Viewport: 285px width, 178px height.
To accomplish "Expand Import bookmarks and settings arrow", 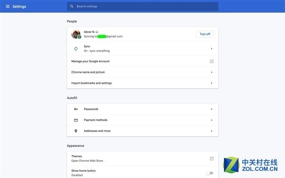I will [x=211, y=83].
